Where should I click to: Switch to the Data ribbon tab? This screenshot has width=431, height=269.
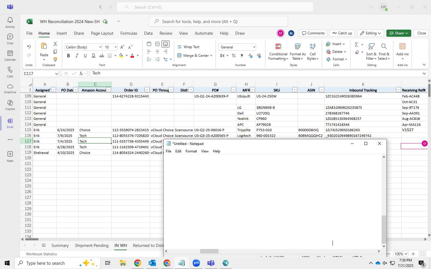pyautogui.click(x=148, y=33)
